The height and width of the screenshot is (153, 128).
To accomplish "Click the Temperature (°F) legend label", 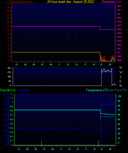I will point(97,90).
